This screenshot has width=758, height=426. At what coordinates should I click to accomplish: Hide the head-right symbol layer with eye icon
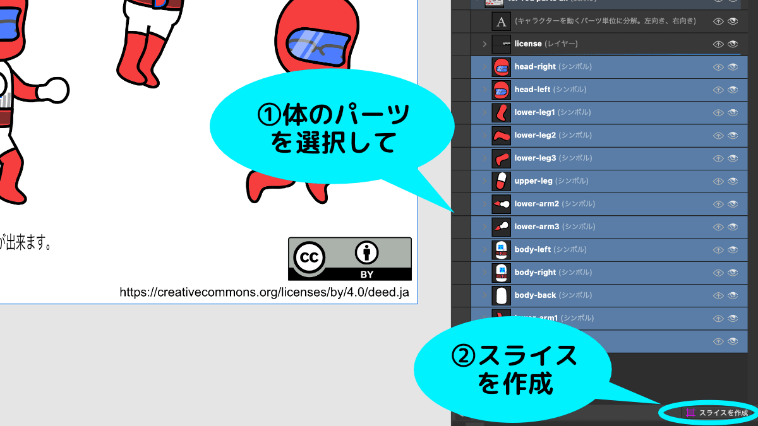(733, 67)
